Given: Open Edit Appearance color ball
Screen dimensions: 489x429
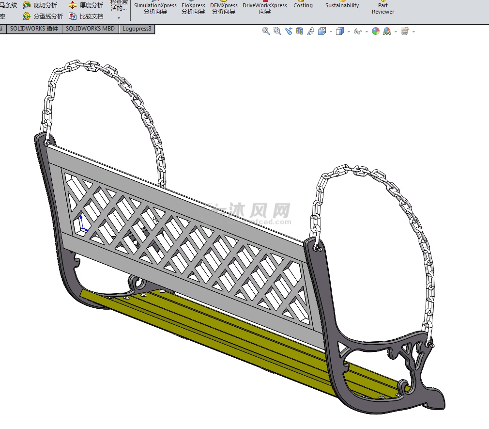Looking at the screenshot, I should click(376, 32).
